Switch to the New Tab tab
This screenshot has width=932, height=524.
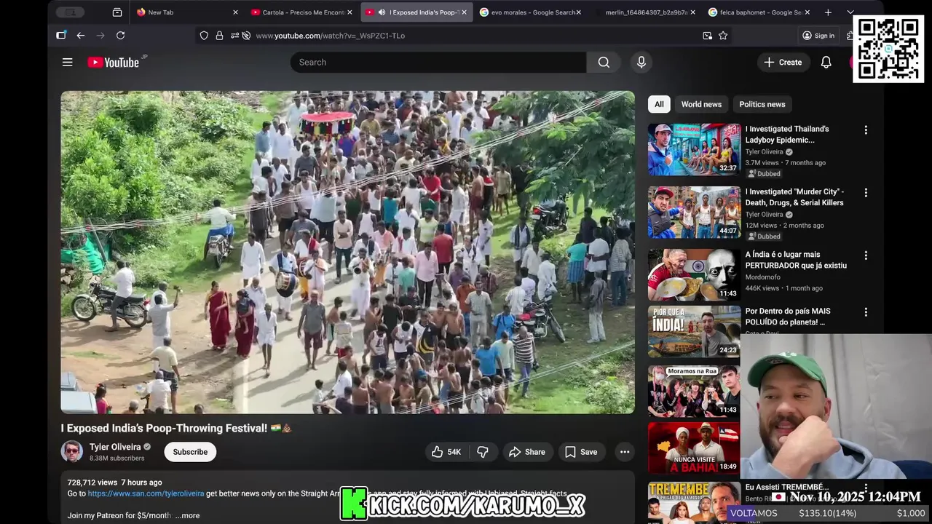click(x=187, y=12)
